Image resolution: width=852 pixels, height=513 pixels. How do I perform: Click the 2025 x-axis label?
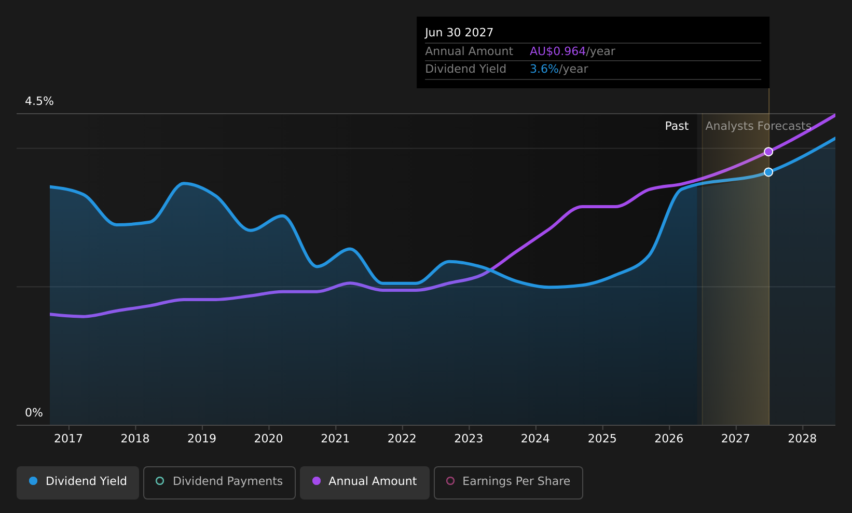[x=602, y=439]
